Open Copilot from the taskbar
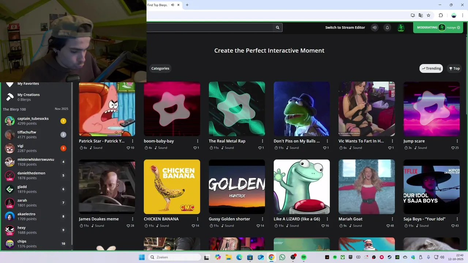The width and height of the screenshot is (468, 263). pyautogui.click(x=218, y=257)
